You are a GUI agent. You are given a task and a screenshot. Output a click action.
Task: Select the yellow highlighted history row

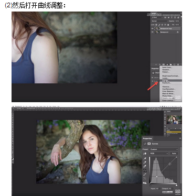174,132
